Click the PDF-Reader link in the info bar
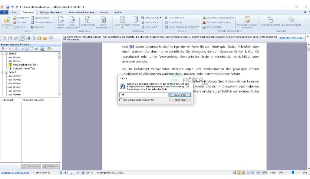The image size is (310, 179). (298, 38)
